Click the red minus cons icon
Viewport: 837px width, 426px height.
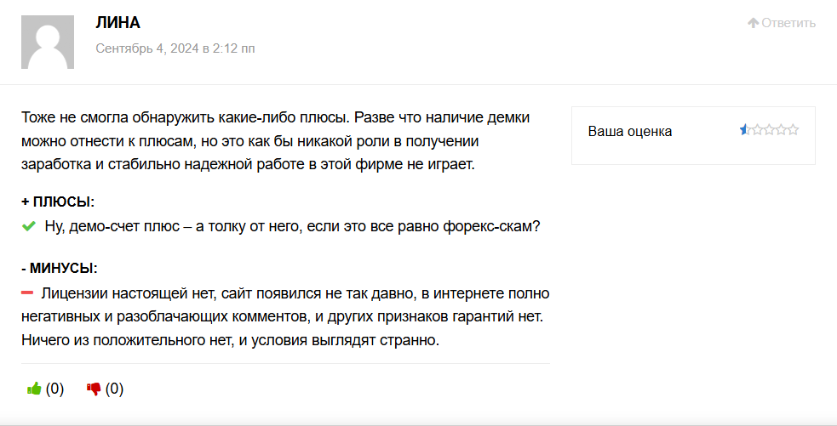point(27,293)
